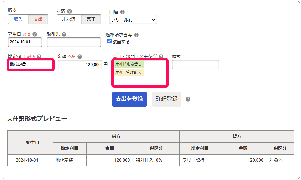Click the 支出を登録 button
Screen dimensions: 301x180
129,99
